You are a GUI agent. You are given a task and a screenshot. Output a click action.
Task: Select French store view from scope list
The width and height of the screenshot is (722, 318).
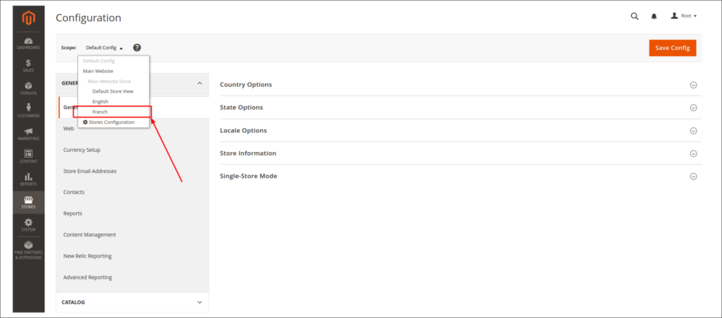point(100,112)
